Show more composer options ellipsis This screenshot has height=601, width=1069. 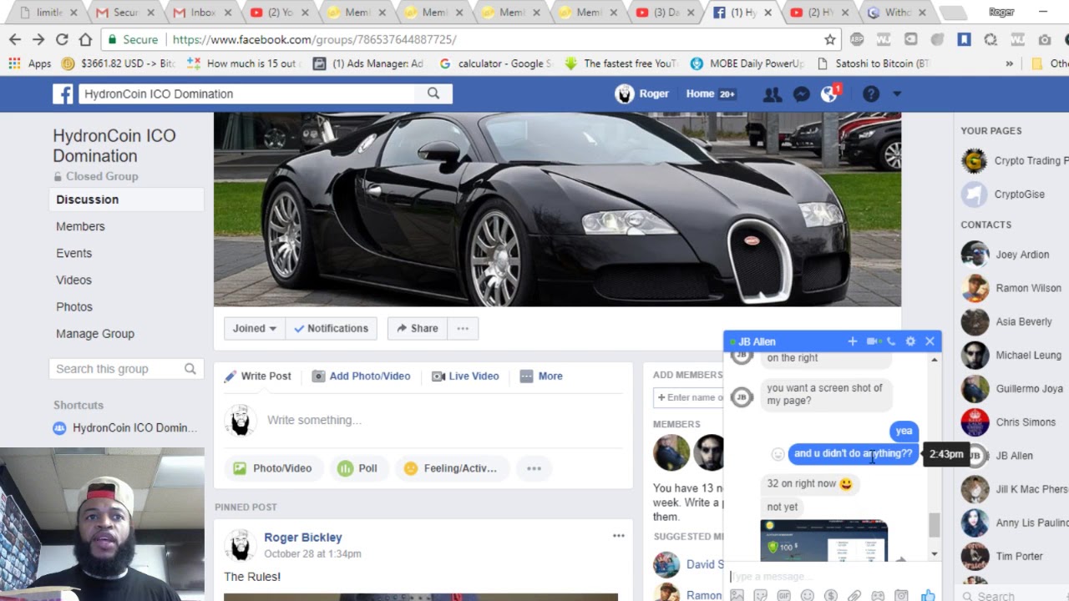point(534,468)
